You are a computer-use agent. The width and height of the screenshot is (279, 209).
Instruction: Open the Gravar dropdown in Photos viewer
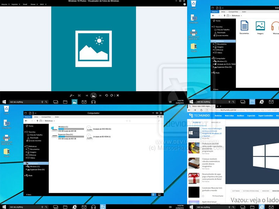(x=34, y=4)
